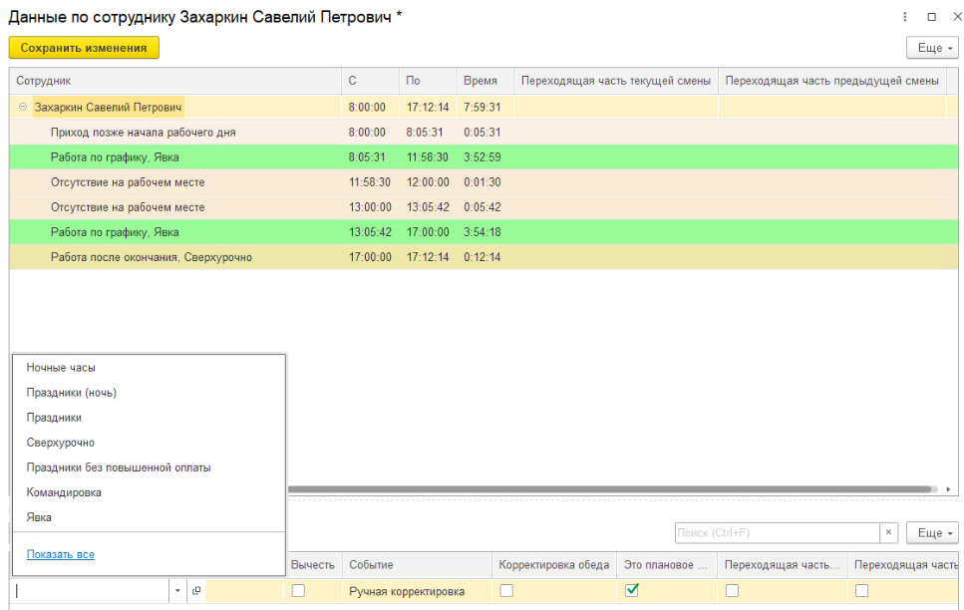Click the Показать все link
Screen dimensions: 964x610
coord(61,554)
